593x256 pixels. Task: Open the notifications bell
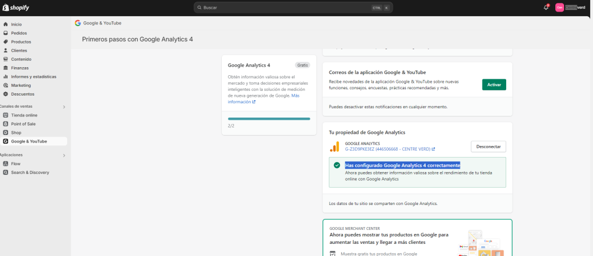pyautogui.click(x=546, y=8)
